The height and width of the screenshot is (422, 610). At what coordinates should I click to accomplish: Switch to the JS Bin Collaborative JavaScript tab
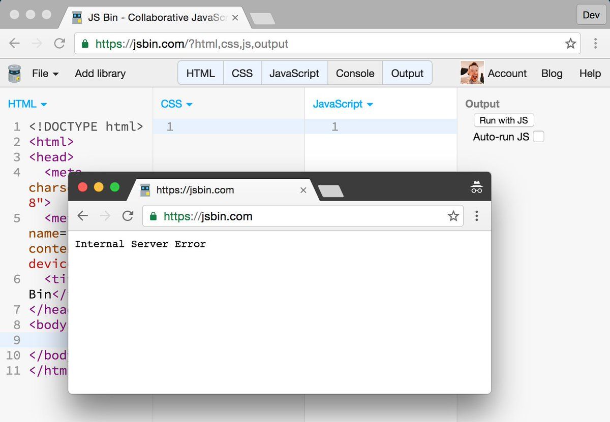tap(156, 17)
